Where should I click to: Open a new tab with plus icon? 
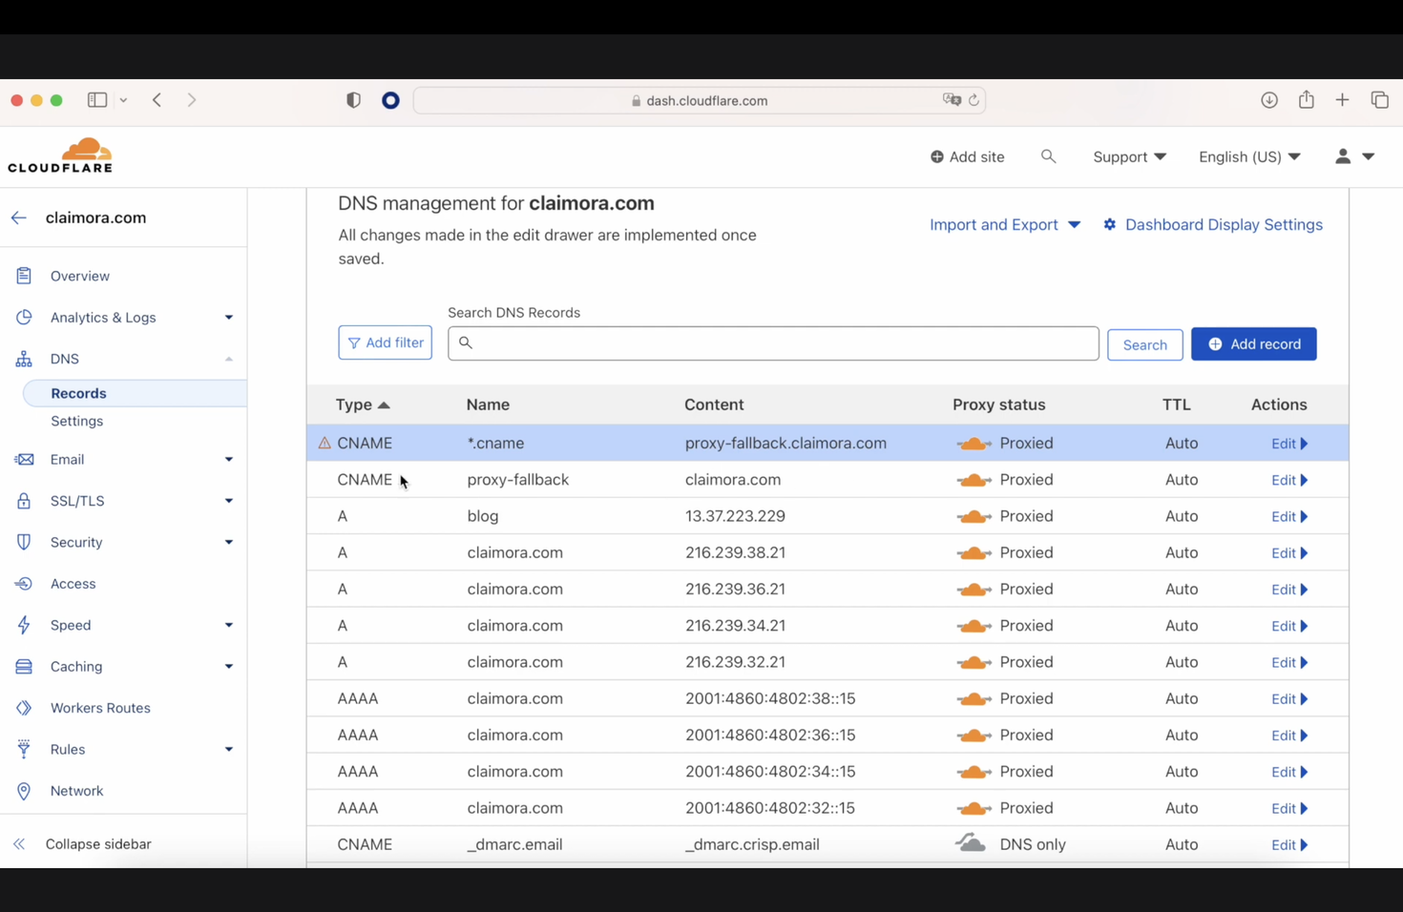1342,100
